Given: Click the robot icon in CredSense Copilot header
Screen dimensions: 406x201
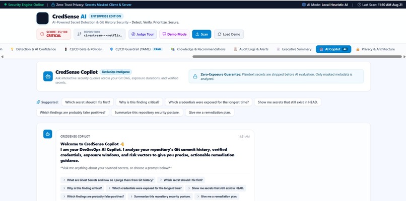Looking at the screenshot, I should [48, 76].
